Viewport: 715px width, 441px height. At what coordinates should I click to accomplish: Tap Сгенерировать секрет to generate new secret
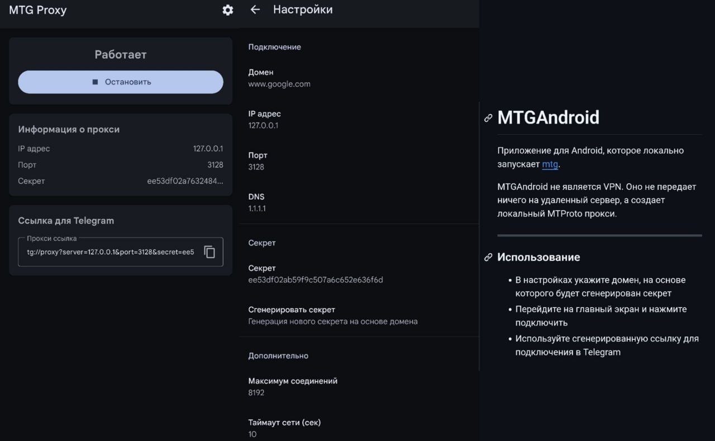tap(359, 315)
